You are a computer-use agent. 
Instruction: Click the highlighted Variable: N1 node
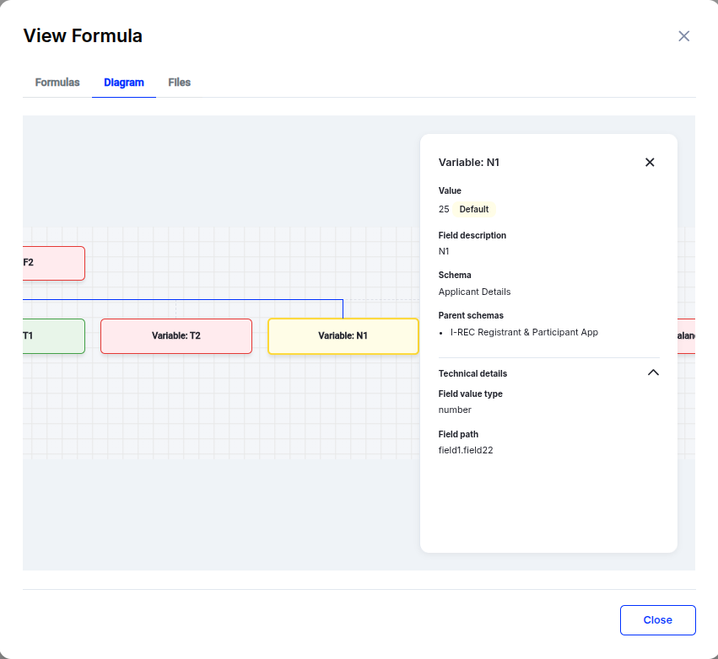click(343, 335)
